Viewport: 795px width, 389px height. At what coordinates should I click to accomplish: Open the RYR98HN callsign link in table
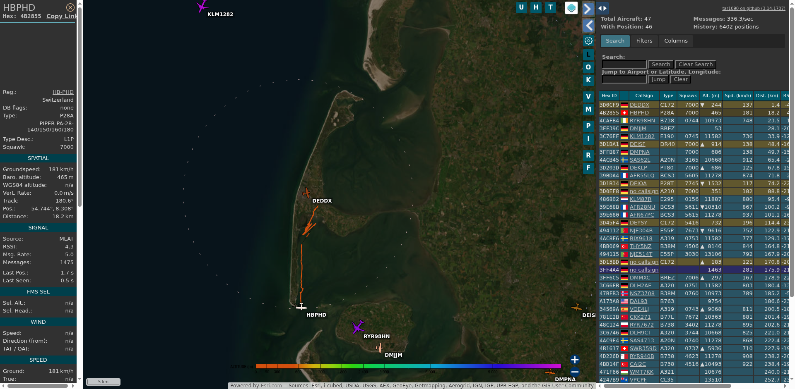click(x=642, y=121)
